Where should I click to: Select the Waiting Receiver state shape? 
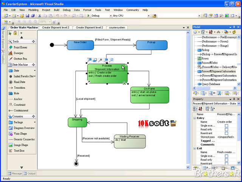130,142
